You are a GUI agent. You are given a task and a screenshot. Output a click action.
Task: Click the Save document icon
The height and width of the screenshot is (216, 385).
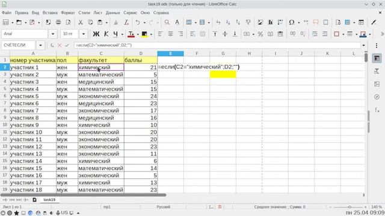(32, 22)
